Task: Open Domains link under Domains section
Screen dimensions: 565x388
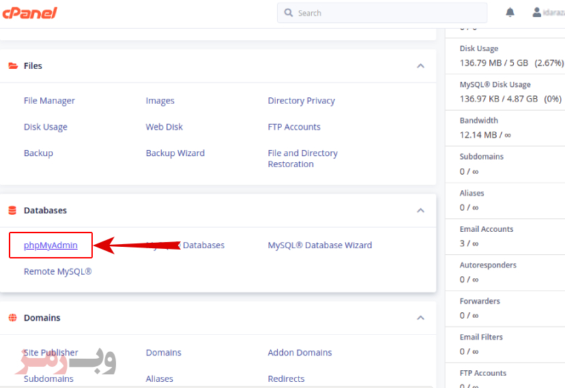Action: (x=164, y=353)
